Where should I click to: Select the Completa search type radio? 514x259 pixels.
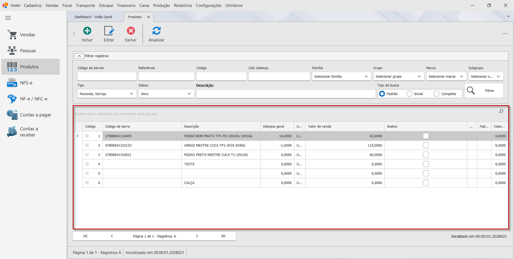pyautogui.click(x=437, y=94)
